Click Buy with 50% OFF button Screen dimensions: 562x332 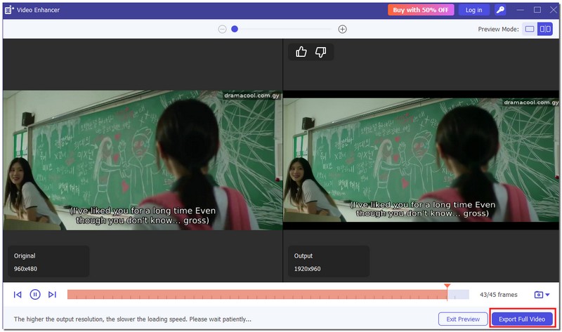(x=420, y=10)
